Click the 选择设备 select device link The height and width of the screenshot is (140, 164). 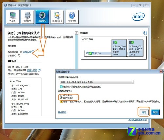(27, 52)
